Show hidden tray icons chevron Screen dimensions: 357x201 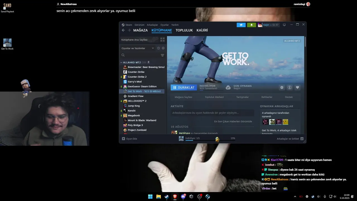(295, 197)
